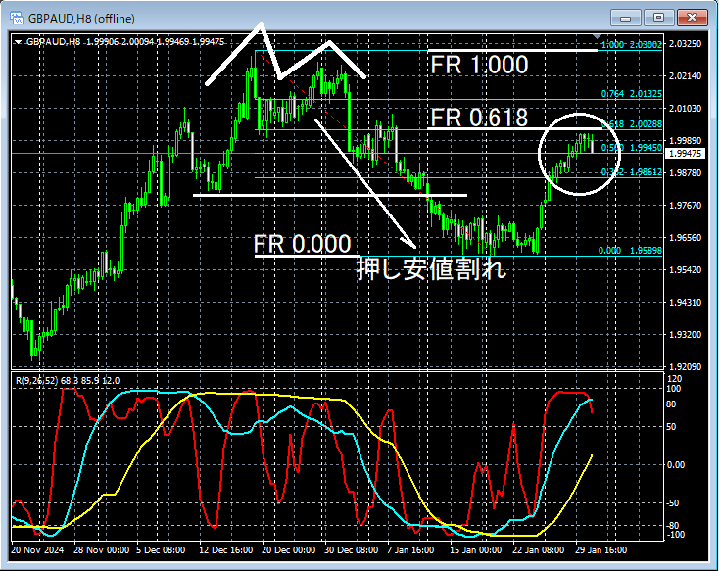Click the time axis label 12 Dec 16:00
The image size is (720, 571).
(x=225, y=549)
